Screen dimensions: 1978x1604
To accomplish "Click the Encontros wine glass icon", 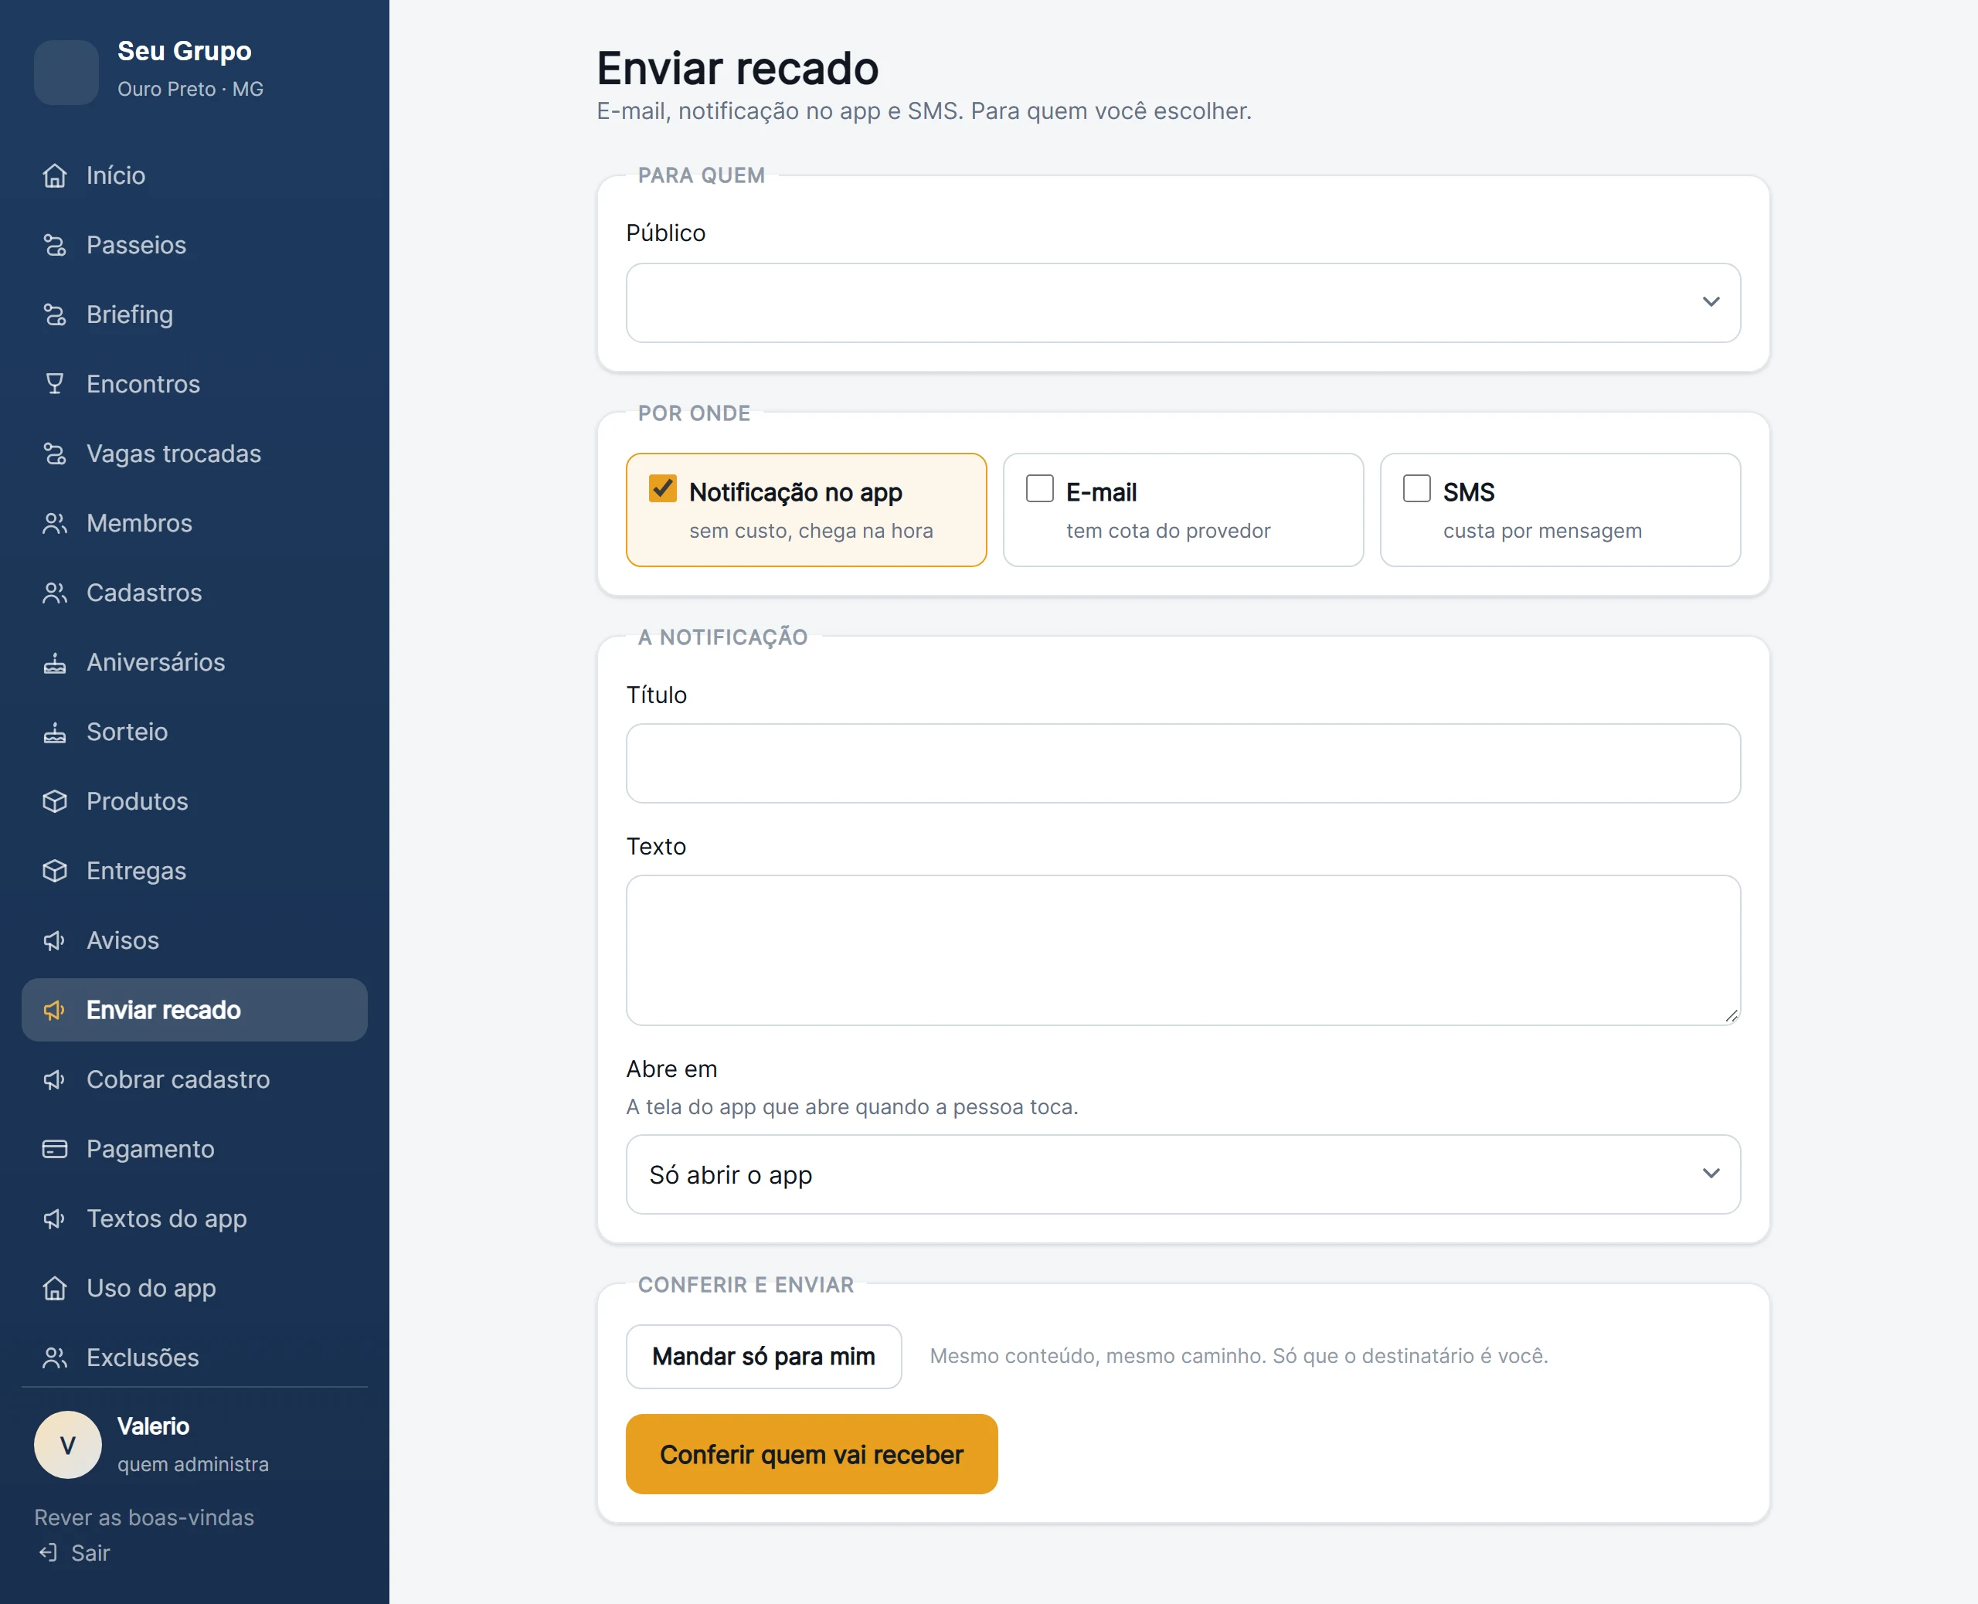I will coord(55,383).
